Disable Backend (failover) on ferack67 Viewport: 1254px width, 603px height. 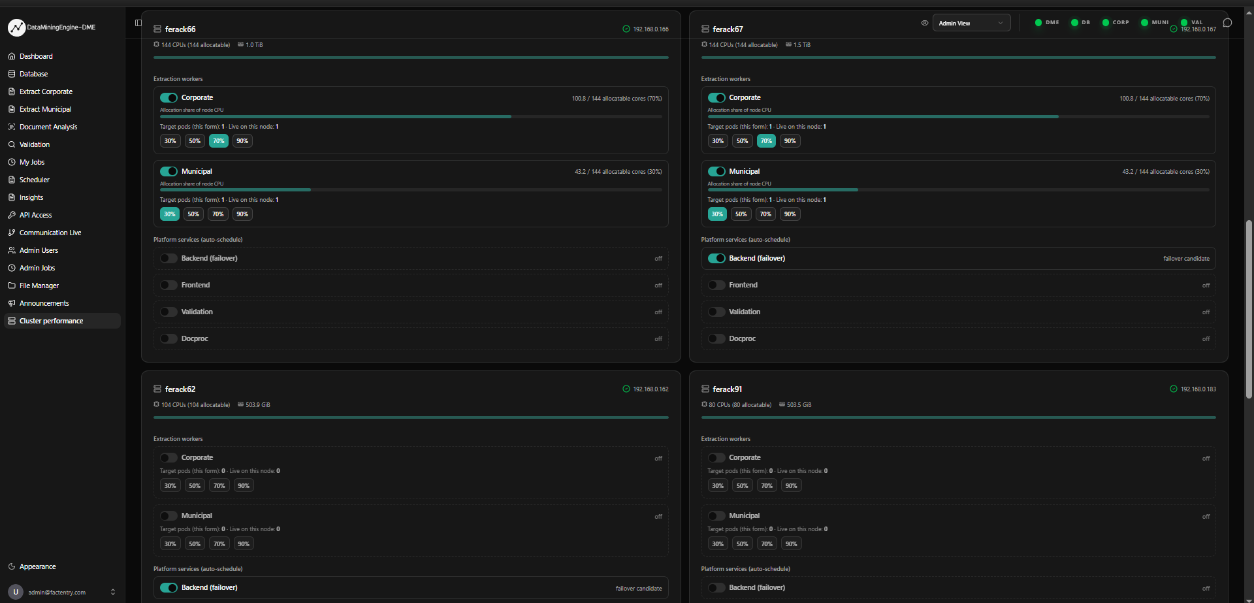click(716, 258)
